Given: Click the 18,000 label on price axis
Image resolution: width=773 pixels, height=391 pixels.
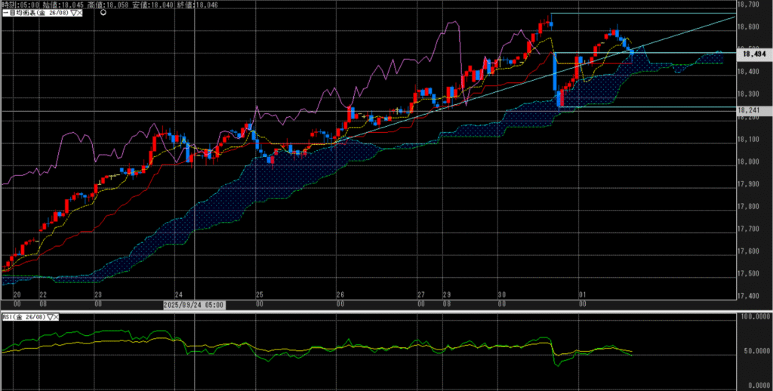Looking at the screenshot, I should point(748,162).
